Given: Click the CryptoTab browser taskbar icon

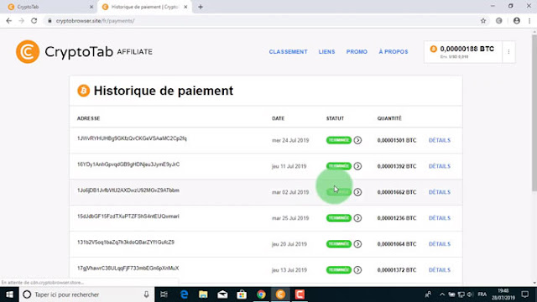Looking at the screenshot, I should [280, 294].
